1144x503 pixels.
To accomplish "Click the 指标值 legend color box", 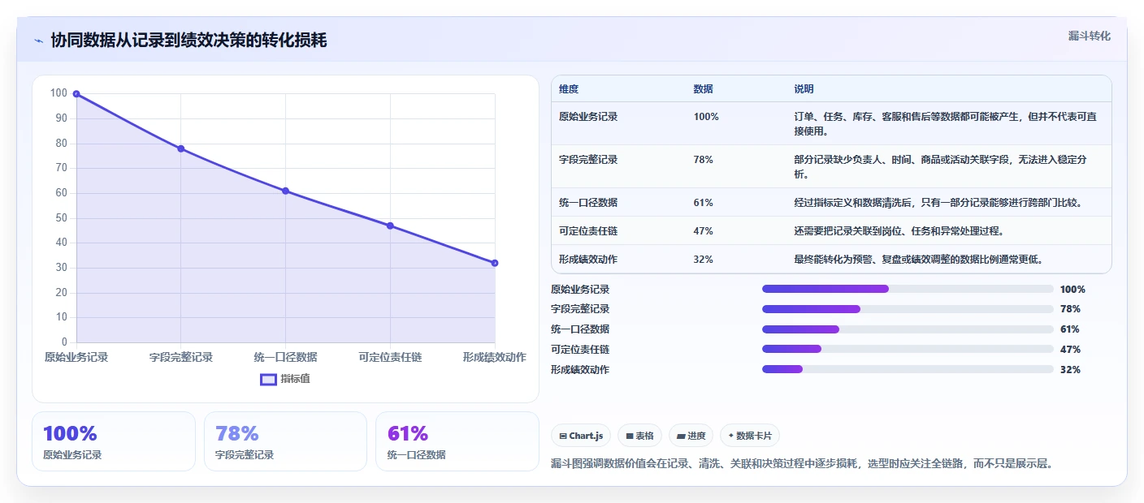I will pyautogui.click(x=268, y=379).
